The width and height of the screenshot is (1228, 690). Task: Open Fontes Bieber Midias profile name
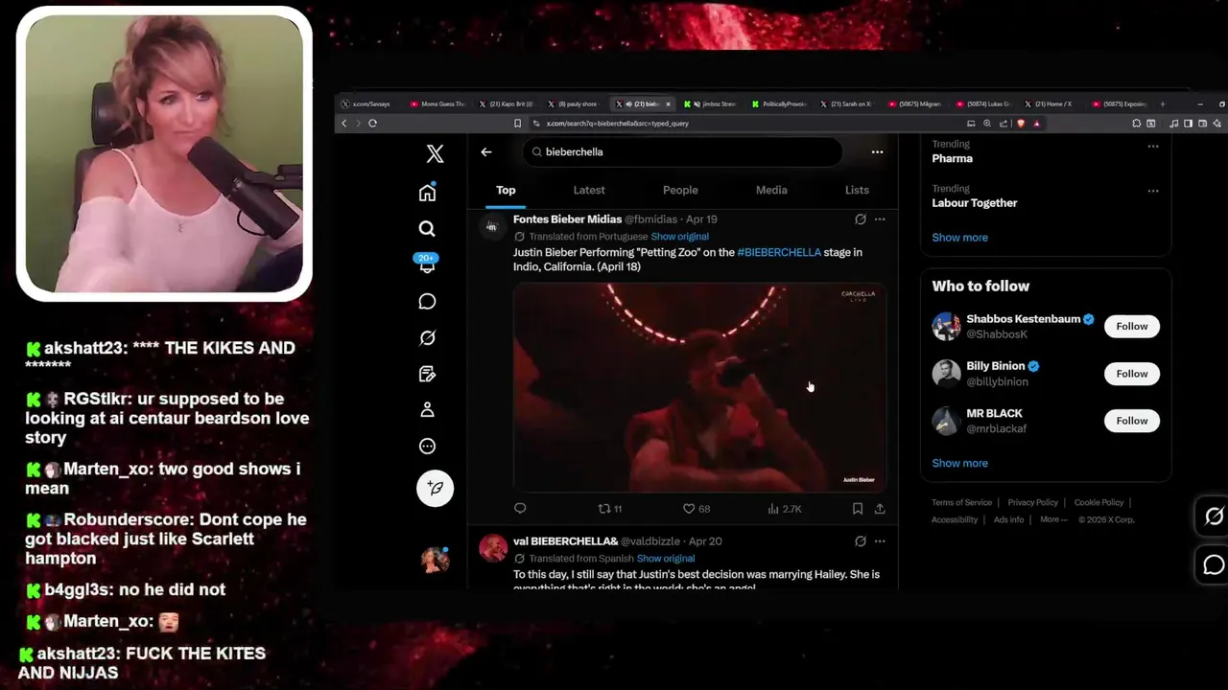[x=567, y=219]
